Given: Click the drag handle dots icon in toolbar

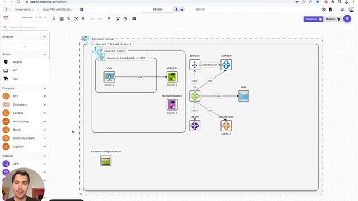Looking at the screenshot, I should (54, 18).
